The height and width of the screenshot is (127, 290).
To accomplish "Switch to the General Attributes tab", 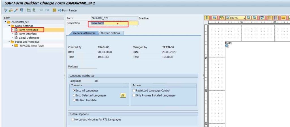I will (84, 33).
